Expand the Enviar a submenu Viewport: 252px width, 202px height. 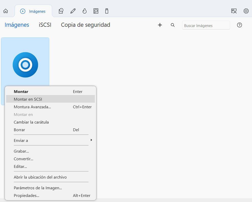click(51, 141)
